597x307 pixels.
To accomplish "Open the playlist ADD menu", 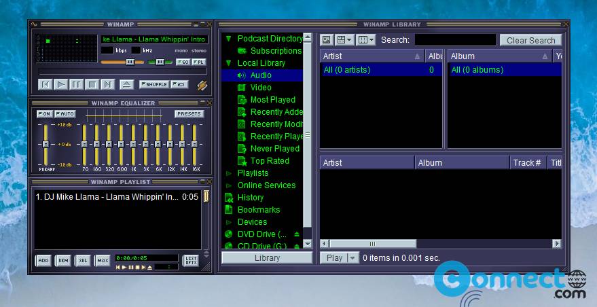I will (x=43, y=261).
